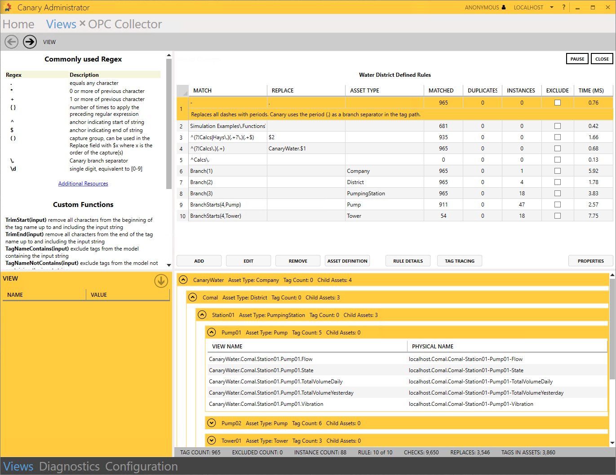Click the Canary logo icon in title bar
Screen dimensions: 616x475
[x=8, y=7]
